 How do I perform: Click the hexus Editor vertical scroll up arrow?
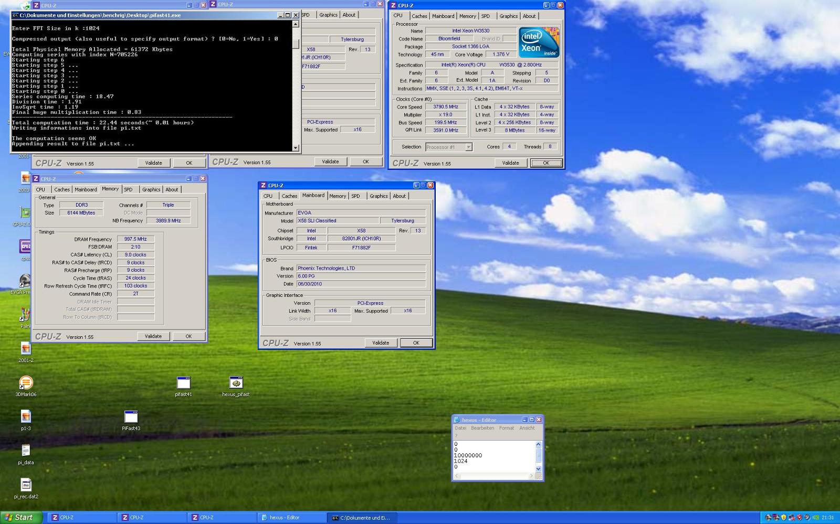click(x=538, y=444)
